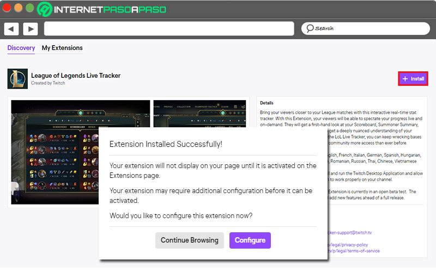Screen dimensions: 436x272
Task: Click the back navigation arrow button
Action: tap(11, 29)
